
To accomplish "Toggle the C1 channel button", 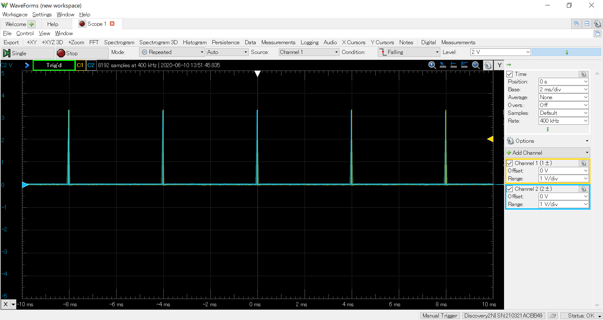I will [80, 65].
